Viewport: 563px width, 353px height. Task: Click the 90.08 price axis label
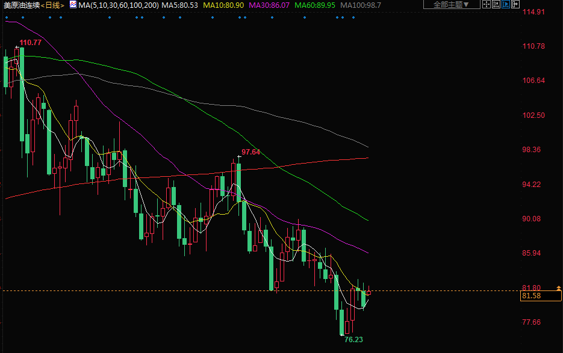(532, 219)
